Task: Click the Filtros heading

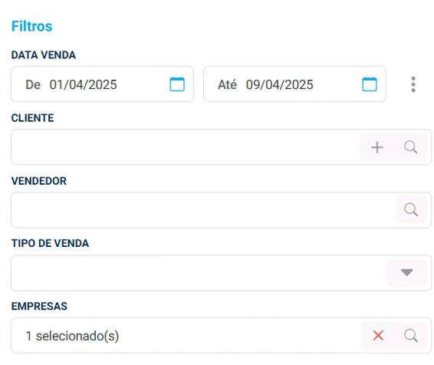Action: pyautogui.click(x=32, y=26)
